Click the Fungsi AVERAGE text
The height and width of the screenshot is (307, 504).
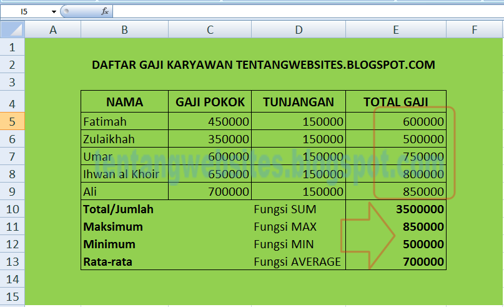tap(297, 261)
